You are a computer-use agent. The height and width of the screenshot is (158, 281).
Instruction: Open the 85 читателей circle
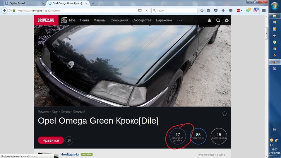click(198, 136)
